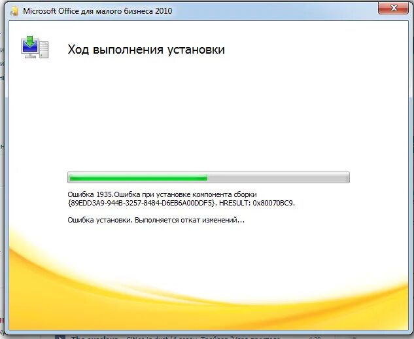Click "Ошибка установки. Выполняется откат изменений..." text

point(156,220)
